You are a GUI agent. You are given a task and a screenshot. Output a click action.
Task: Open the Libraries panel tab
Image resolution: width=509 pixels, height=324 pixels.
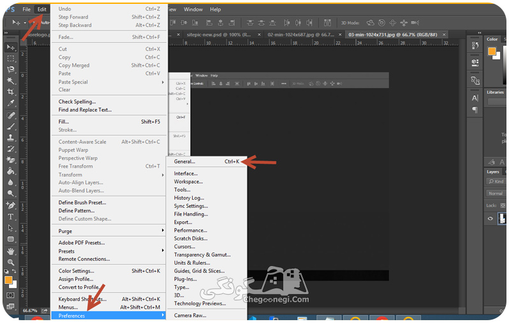(495, 92)
